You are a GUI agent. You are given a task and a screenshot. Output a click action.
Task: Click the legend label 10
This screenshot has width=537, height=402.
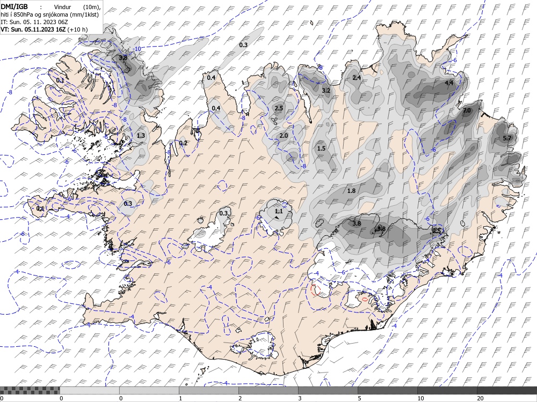tap(420, 398)
